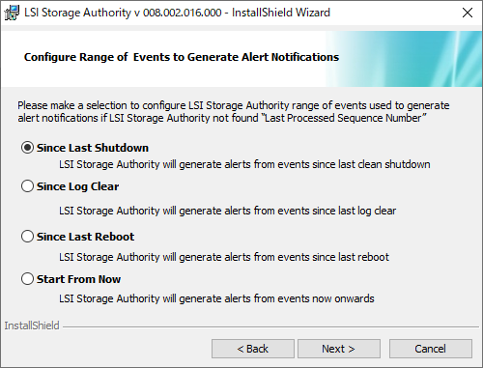The height and width of the screenshot is (368, 483).
Task: Close the InstallShield Wizard window
Action: [x=468, y=13]
